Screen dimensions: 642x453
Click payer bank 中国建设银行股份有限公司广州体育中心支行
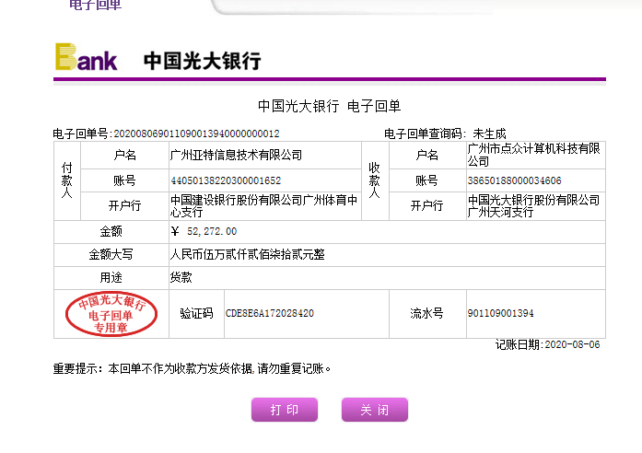264,206
